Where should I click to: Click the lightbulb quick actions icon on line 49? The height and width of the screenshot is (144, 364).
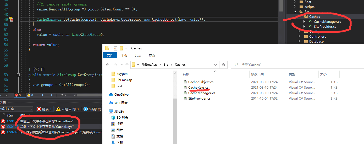click(11, 19)
